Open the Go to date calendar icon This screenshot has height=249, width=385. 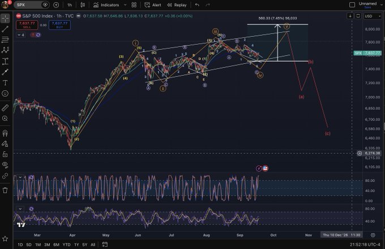[105, 244]
